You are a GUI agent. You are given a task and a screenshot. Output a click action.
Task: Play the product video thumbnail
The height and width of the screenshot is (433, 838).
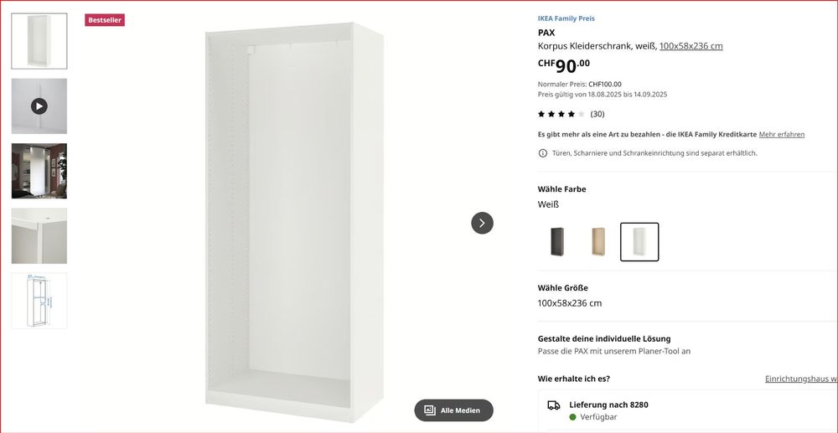point(39,106)
